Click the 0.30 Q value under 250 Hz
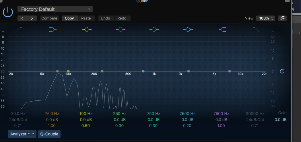 [119, 126]
